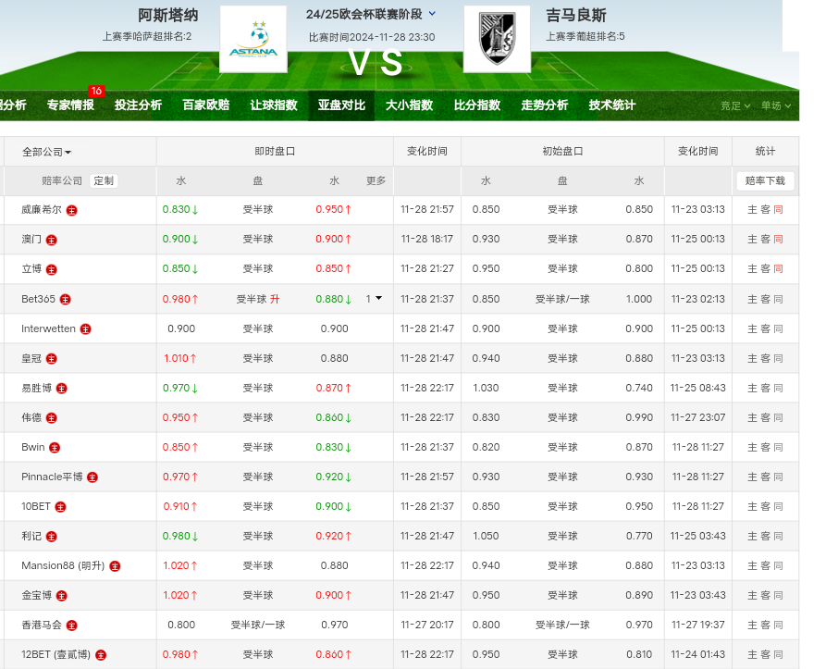Open the 走势分析 tab
The image size is (838, 669).
pyautogui.click(x=545, y=105)
